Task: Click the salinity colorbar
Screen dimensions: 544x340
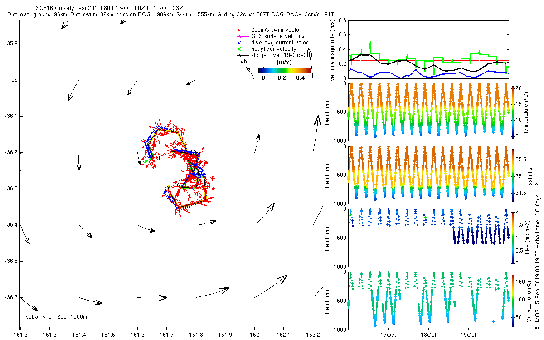Action: click(x=513, y=175)
